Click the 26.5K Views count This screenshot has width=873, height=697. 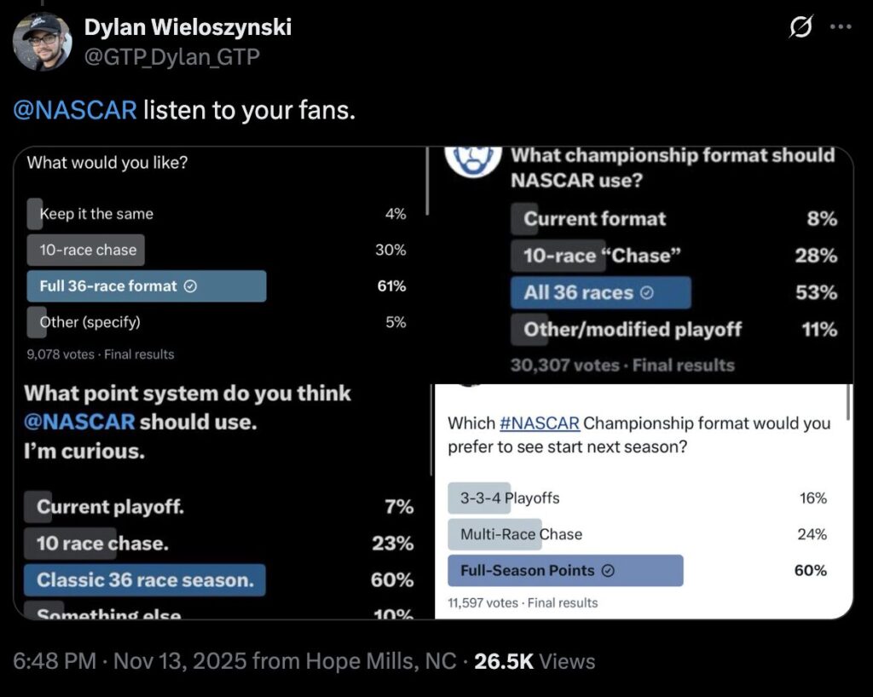coord(535,662)
